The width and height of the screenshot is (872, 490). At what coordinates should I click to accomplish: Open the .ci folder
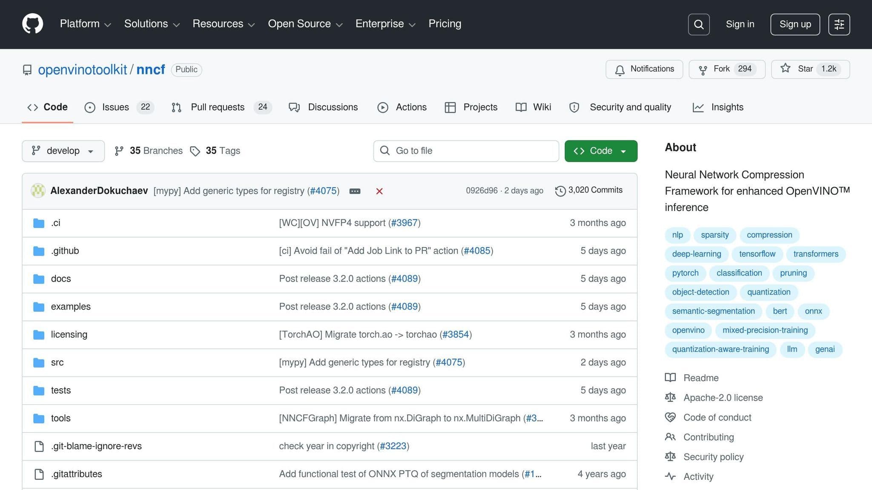pos(56,223)
